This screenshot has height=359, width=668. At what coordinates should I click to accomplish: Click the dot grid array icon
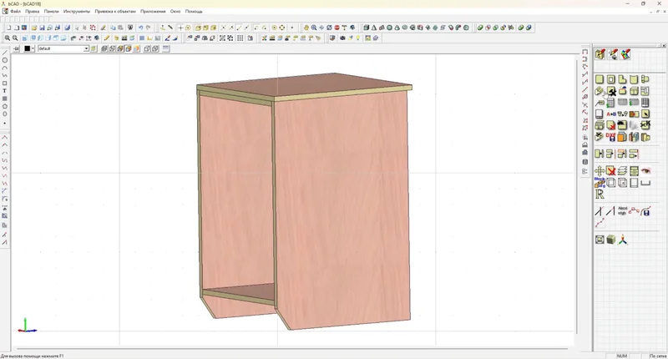pos(240,38)
